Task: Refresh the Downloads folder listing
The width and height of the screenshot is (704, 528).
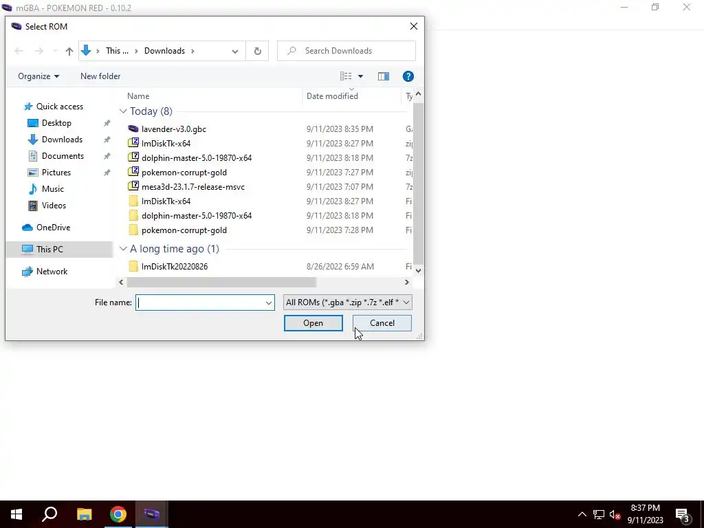Action: point(257,51)
